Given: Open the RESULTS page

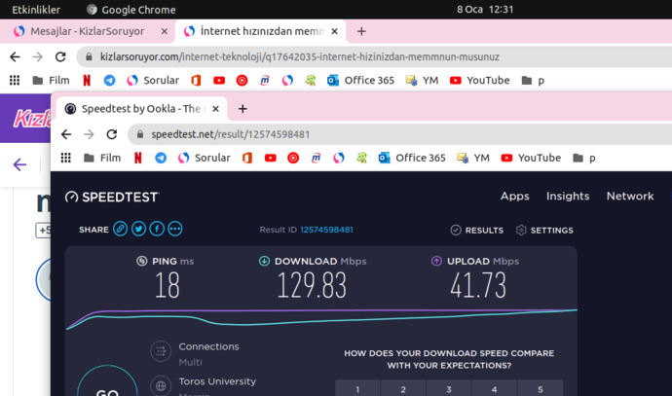Looking at the screenshot, I should pos(477,231).
